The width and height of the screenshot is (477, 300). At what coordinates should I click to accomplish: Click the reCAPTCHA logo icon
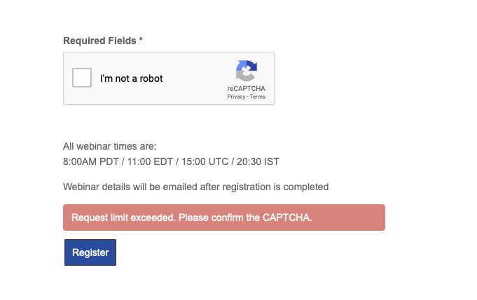246,72
